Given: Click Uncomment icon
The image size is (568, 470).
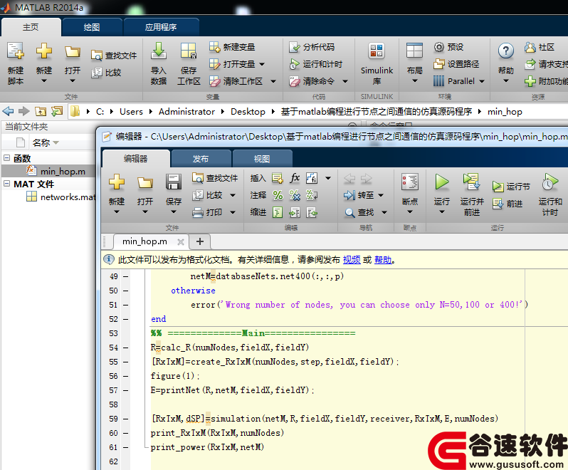Looking at the screenshot, I should click(295, 195).
